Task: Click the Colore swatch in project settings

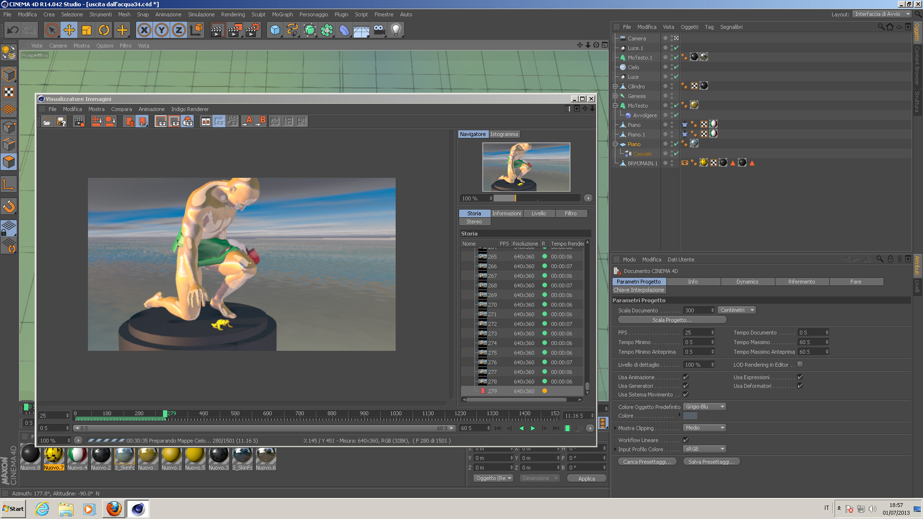Action: pyautogui.click(x=690, y=416)
